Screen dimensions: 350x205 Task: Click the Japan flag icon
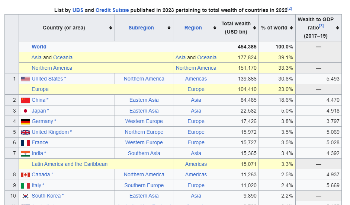coord(25,111)
